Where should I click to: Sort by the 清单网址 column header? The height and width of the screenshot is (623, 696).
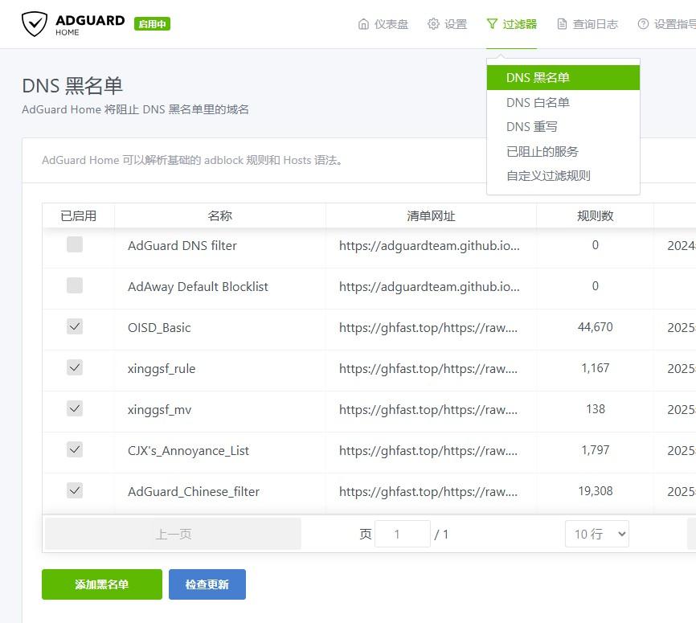pyautogui.click(x=431, y=215)
